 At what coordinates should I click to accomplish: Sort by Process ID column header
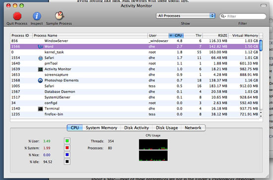pyautogui.click(x=21, y=36)
